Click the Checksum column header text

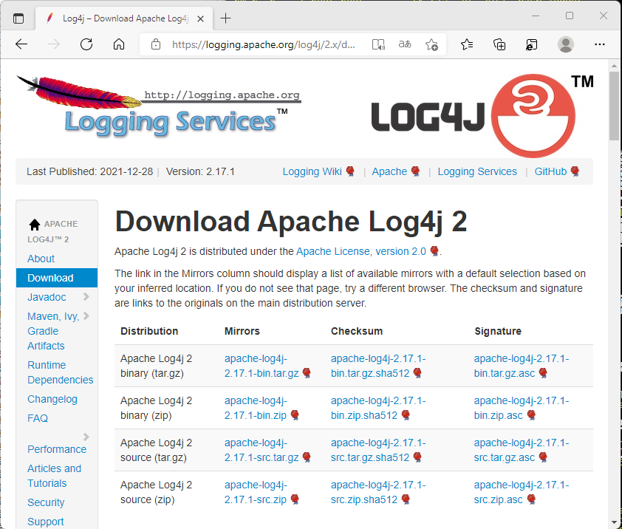[x=357, y=331]
